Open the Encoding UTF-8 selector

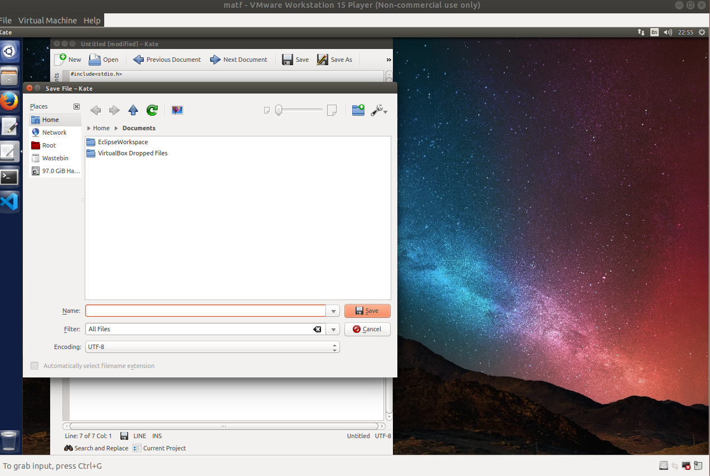click(x=212, y=347)
